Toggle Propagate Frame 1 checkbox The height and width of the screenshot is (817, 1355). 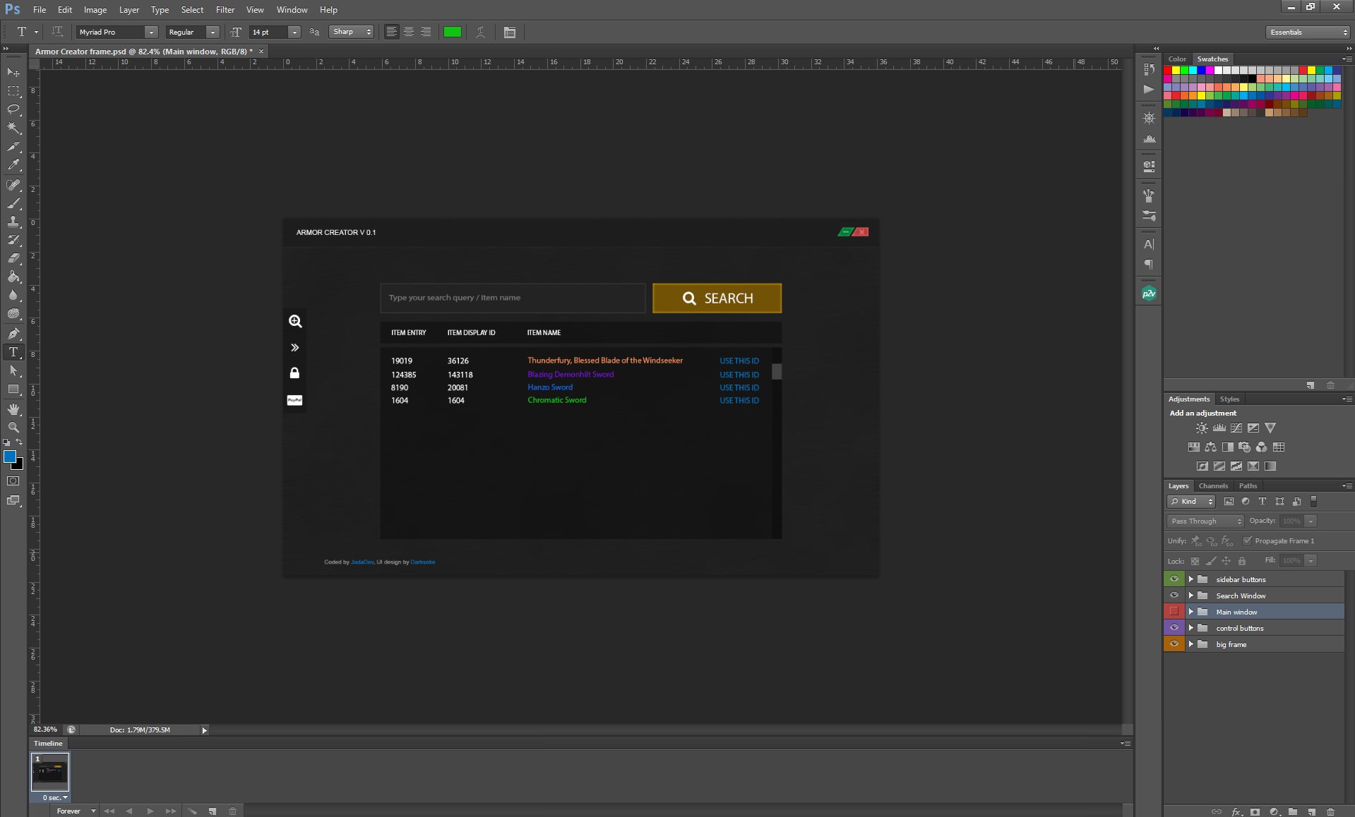[x=1247, y=540]
